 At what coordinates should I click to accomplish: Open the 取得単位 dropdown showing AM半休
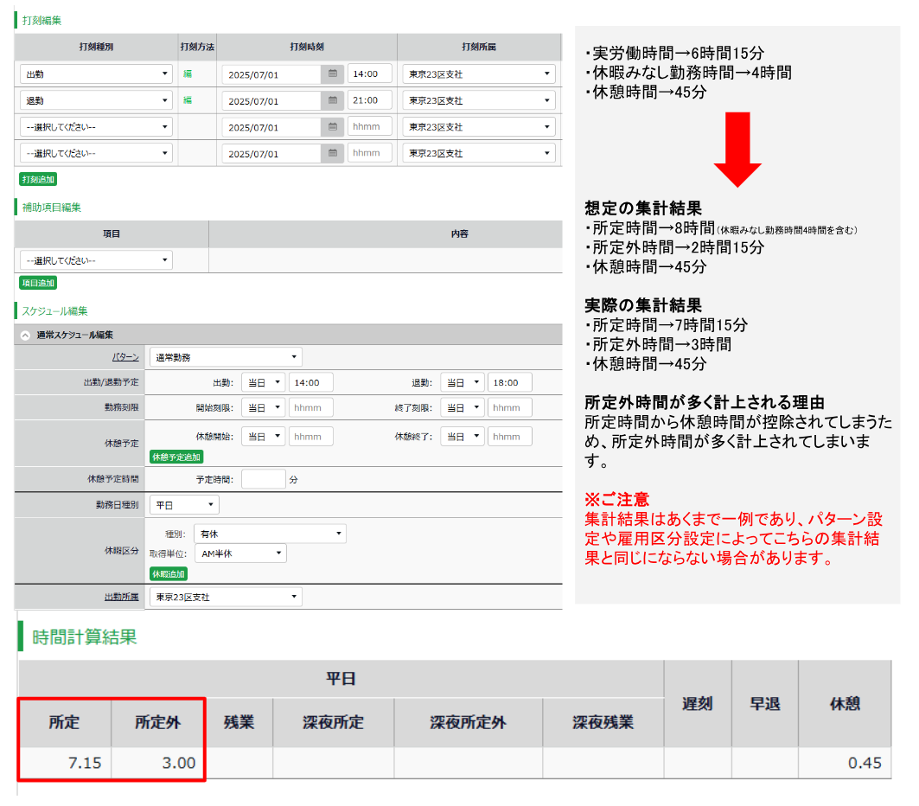point(239,553)
